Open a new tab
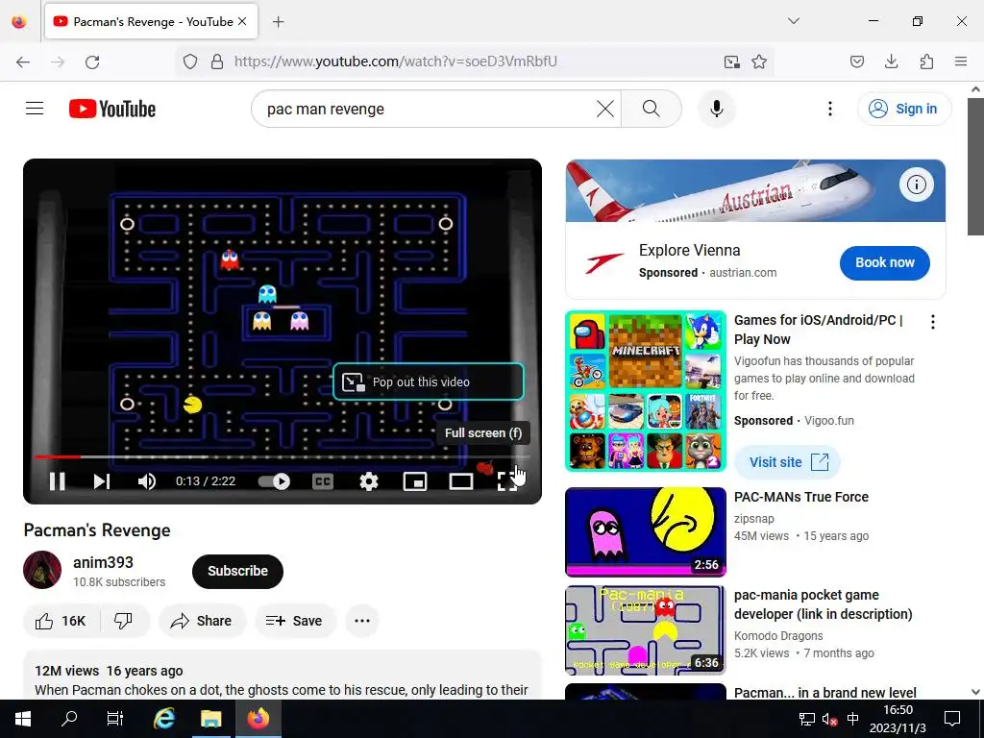 coord(278,22)
